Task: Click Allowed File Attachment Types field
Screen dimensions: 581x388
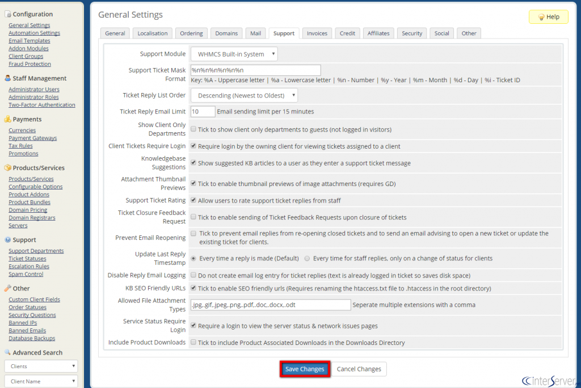Action: (271, 305)
